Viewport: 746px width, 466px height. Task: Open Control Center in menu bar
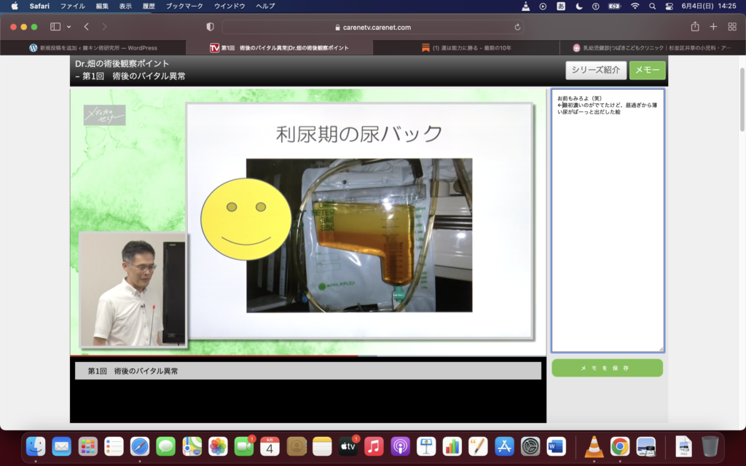pyautogui.click(x=669, y=6)
